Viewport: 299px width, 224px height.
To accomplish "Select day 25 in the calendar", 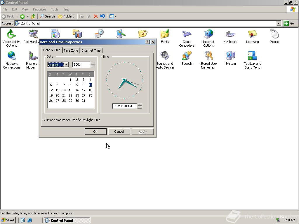I will click(91, 95).
